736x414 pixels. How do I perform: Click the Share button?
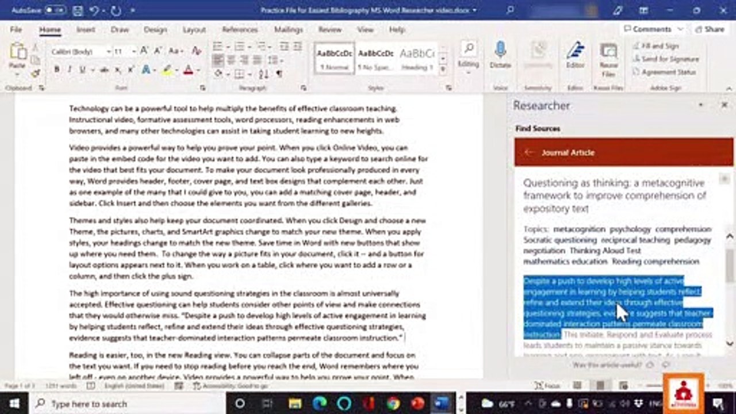[x=709, y=29]
